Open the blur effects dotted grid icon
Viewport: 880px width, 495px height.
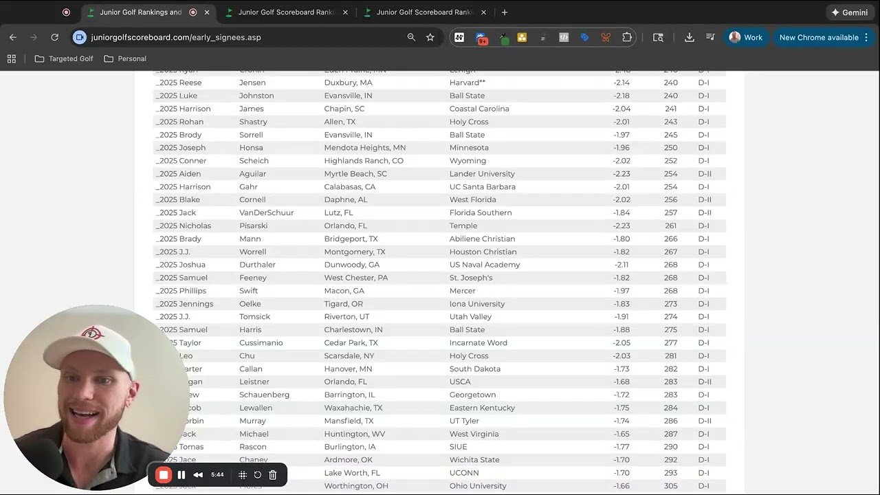tap(243, 474)
